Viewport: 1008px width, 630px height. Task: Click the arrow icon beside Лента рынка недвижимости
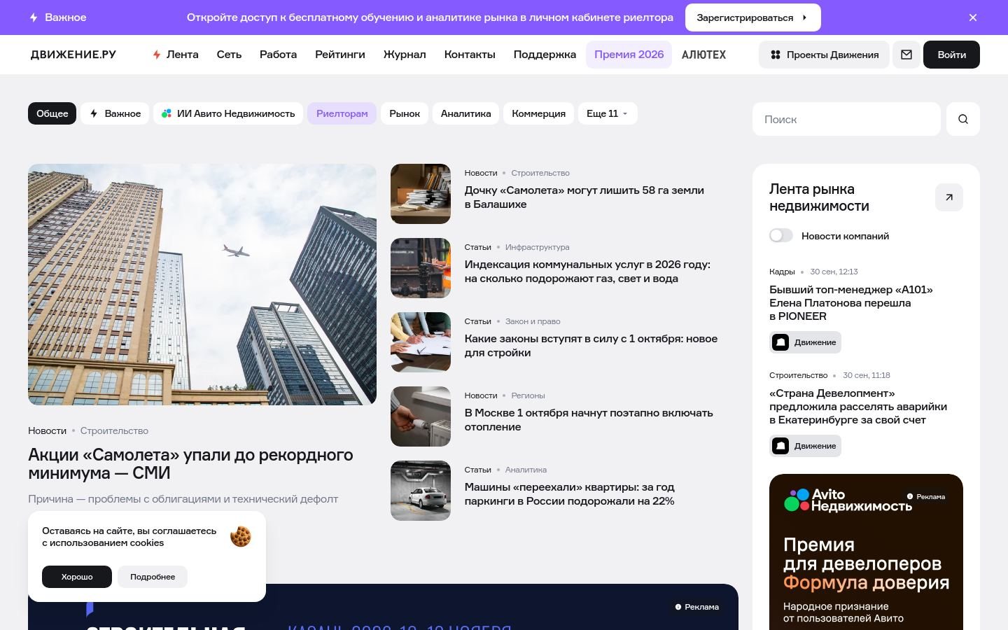click(949, 197)
